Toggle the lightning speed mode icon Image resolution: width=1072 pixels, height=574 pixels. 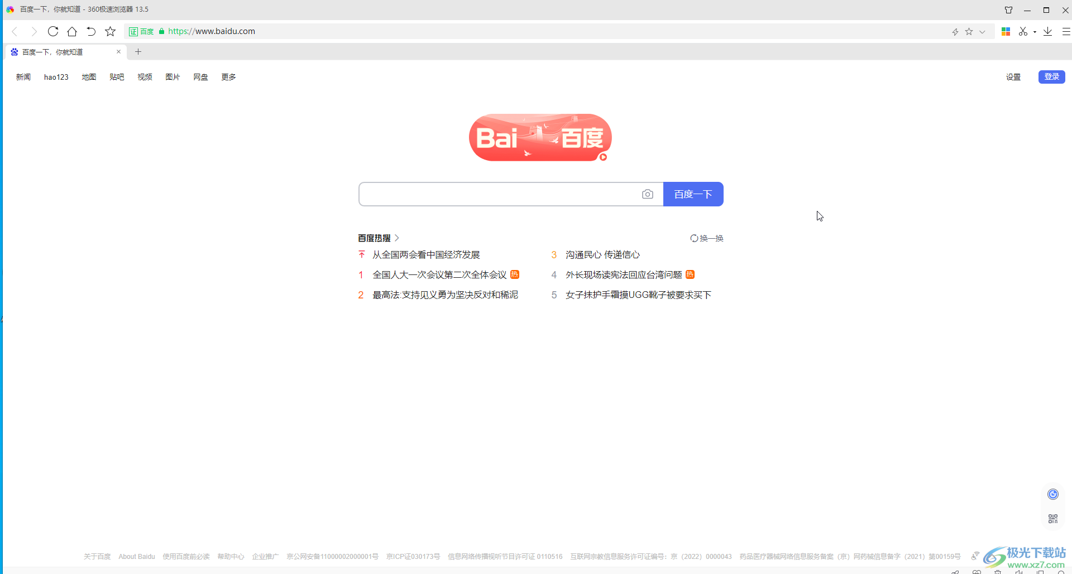pos(954,31)
